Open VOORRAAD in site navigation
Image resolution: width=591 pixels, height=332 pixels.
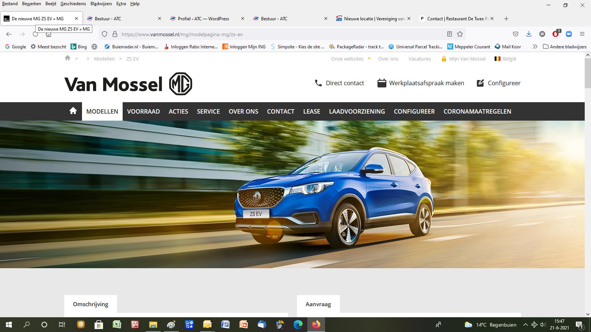coord(143,111)
